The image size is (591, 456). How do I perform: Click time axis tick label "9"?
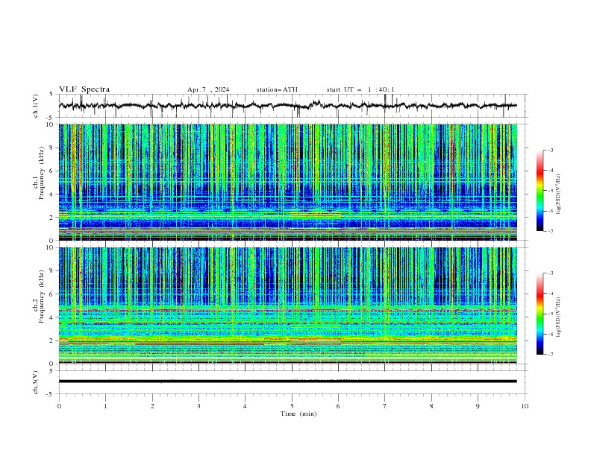(x=478, y=406)
